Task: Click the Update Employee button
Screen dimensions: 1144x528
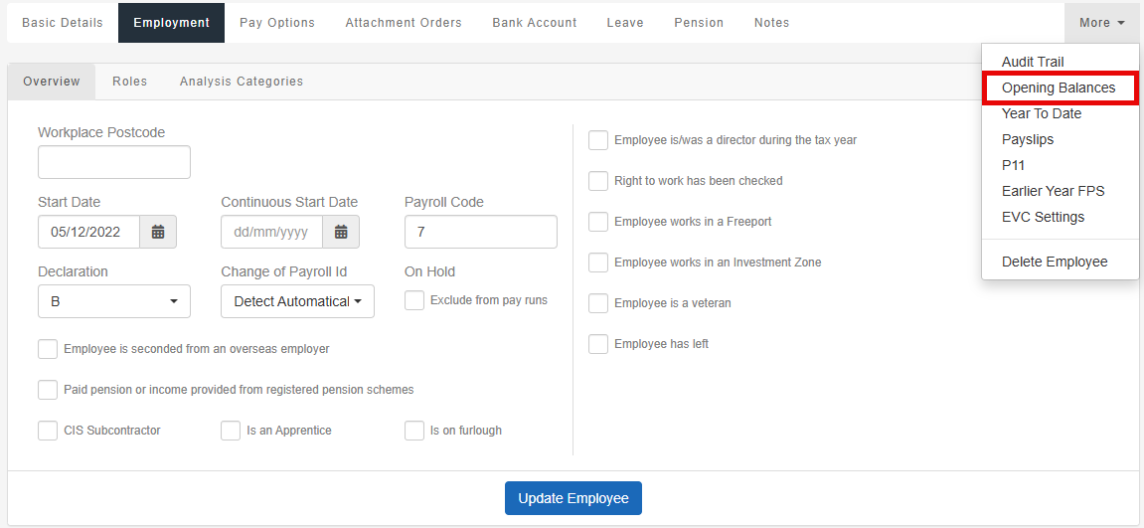Action: [x=573, y=498]
